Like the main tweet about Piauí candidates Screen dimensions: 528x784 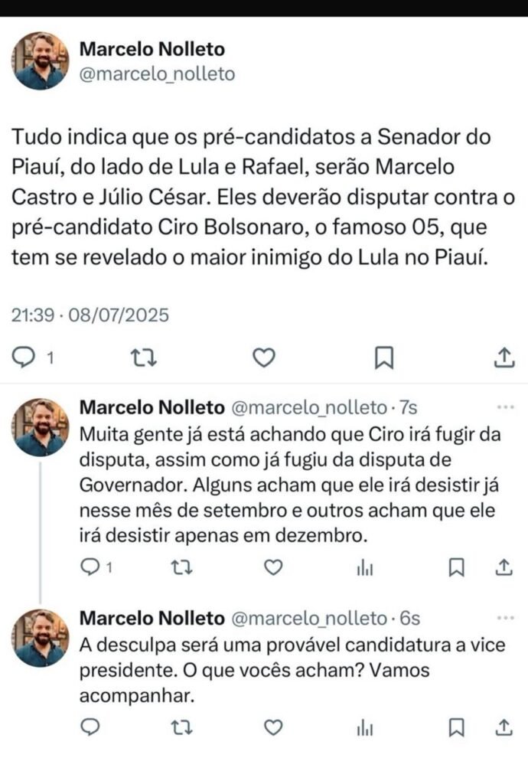pyautogui.click(x=263, y=357)
